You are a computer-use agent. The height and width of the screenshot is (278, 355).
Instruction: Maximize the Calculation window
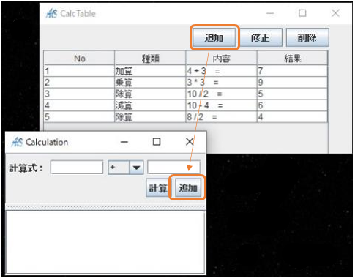pyautogui.click(x=157, y=142)
